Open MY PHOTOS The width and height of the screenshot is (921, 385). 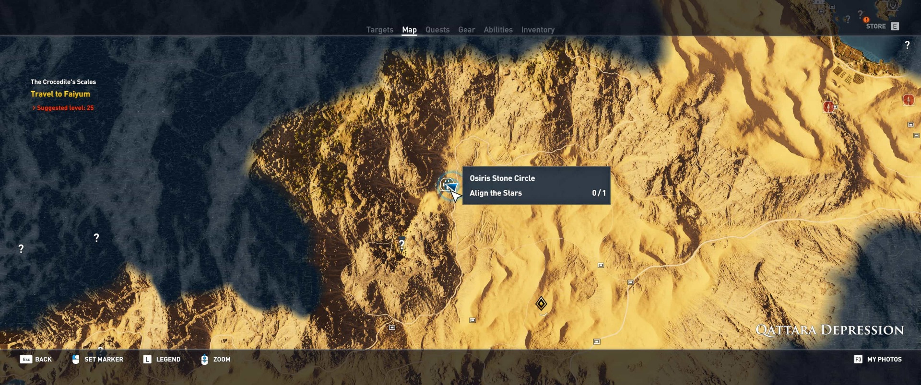[x=884, y=360]
